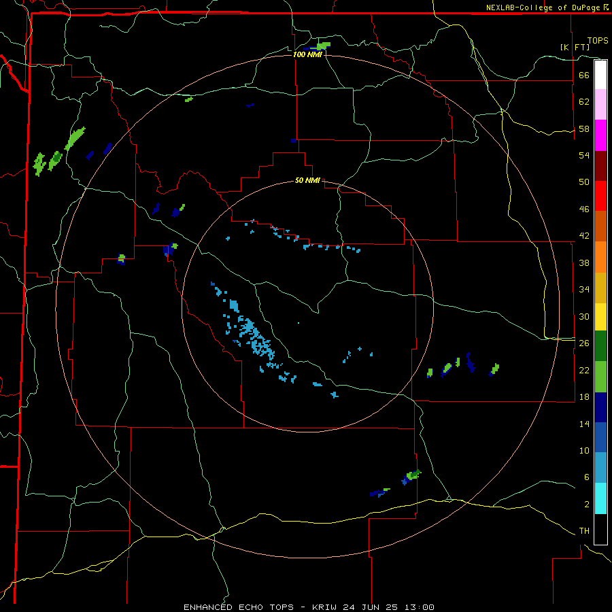Click the light green scale swatch
The height and width of the screenshot is (612, 612).
click(x=600, y=377)
